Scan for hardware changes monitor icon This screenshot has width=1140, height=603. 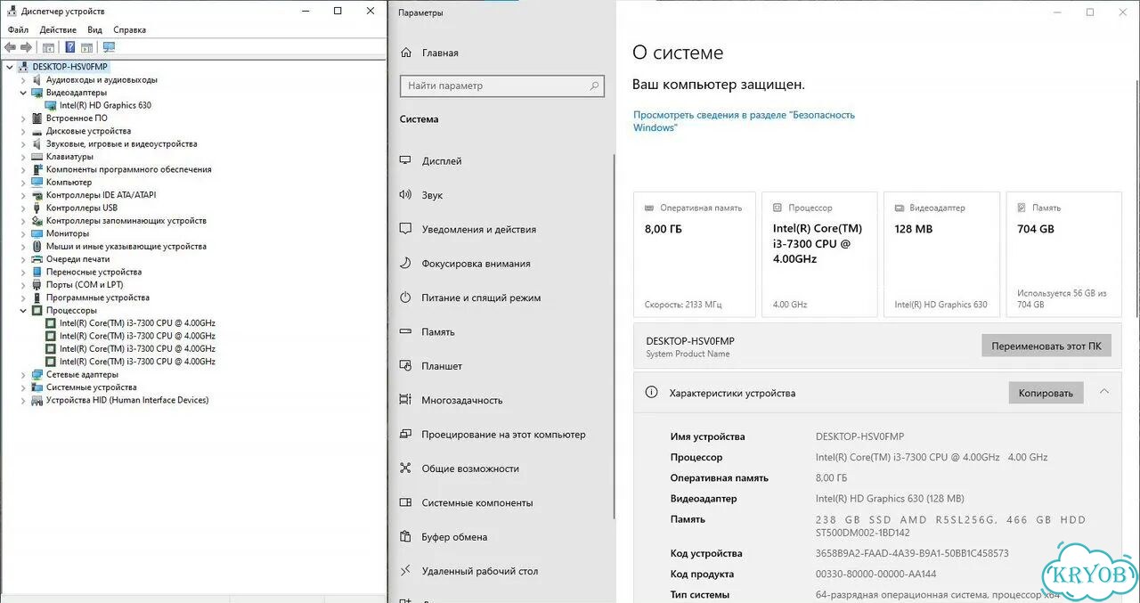tap(110, 47)
